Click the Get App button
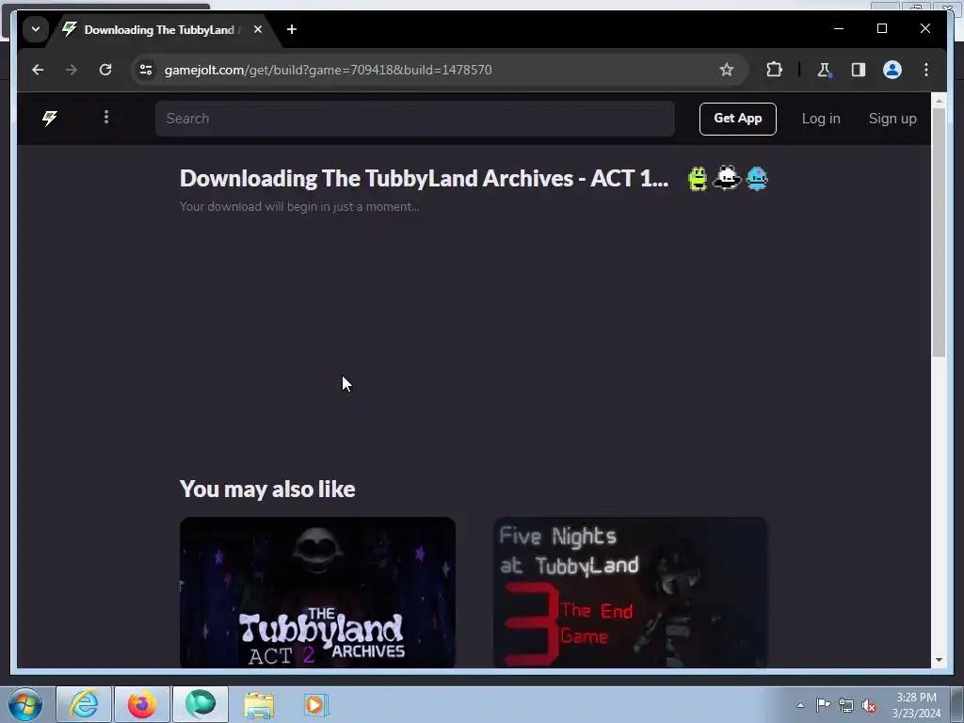Image resolution: width=964 pixels, height=723 pixels. 738,119
